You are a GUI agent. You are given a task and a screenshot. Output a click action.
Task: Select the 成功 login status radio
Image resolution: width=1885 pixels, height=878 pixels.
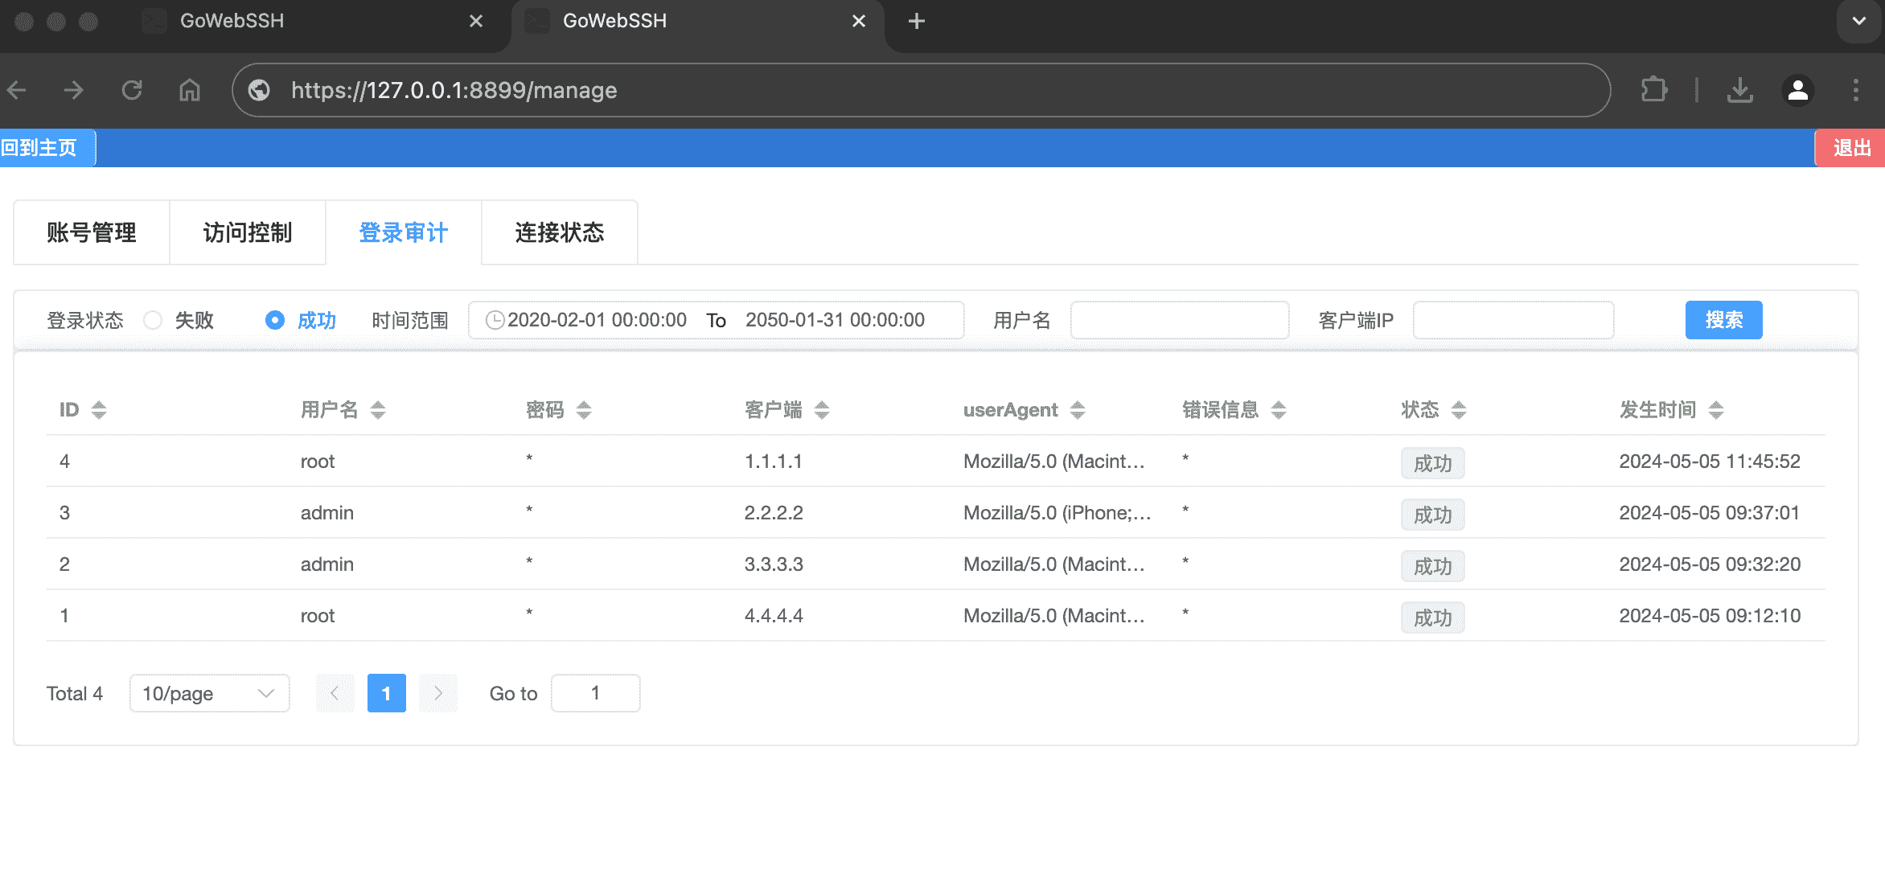click(275, 320)
